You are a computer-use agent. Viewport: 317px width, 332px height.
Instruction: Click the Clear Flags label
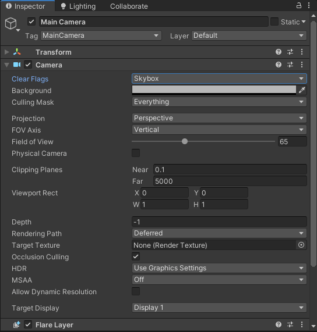tap(30, 78)
